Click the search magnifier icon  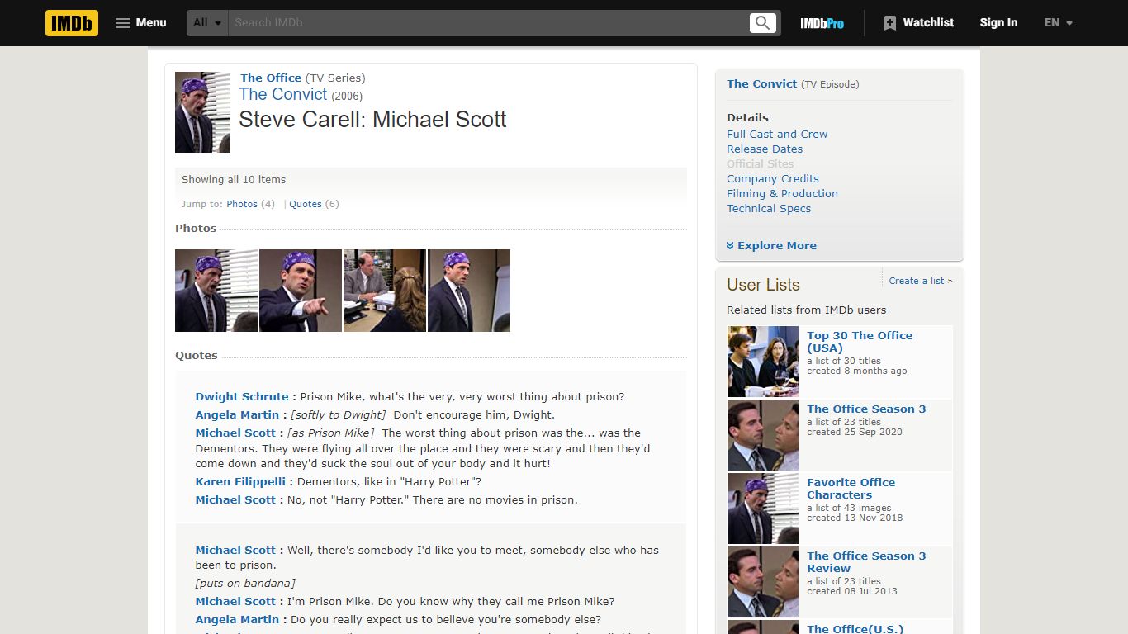coord(761,22)
